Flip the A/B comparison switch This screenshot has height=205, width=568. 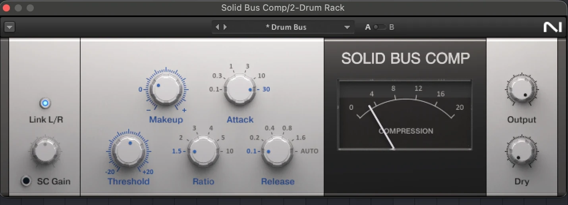click(379, 27)
